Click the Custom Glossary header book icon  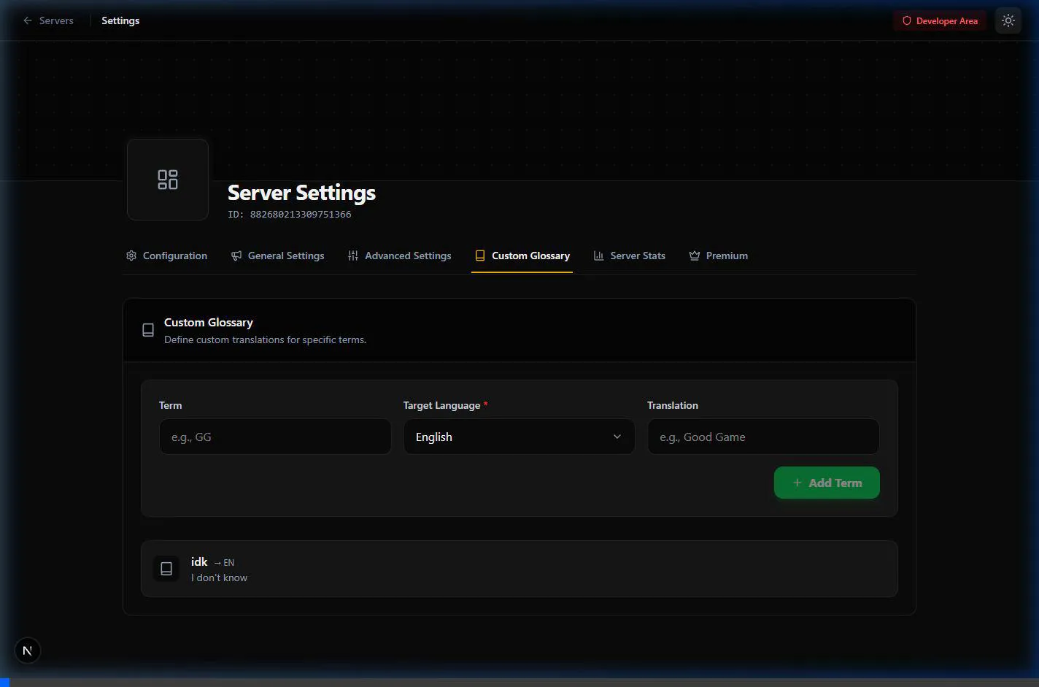click(148, 330)
